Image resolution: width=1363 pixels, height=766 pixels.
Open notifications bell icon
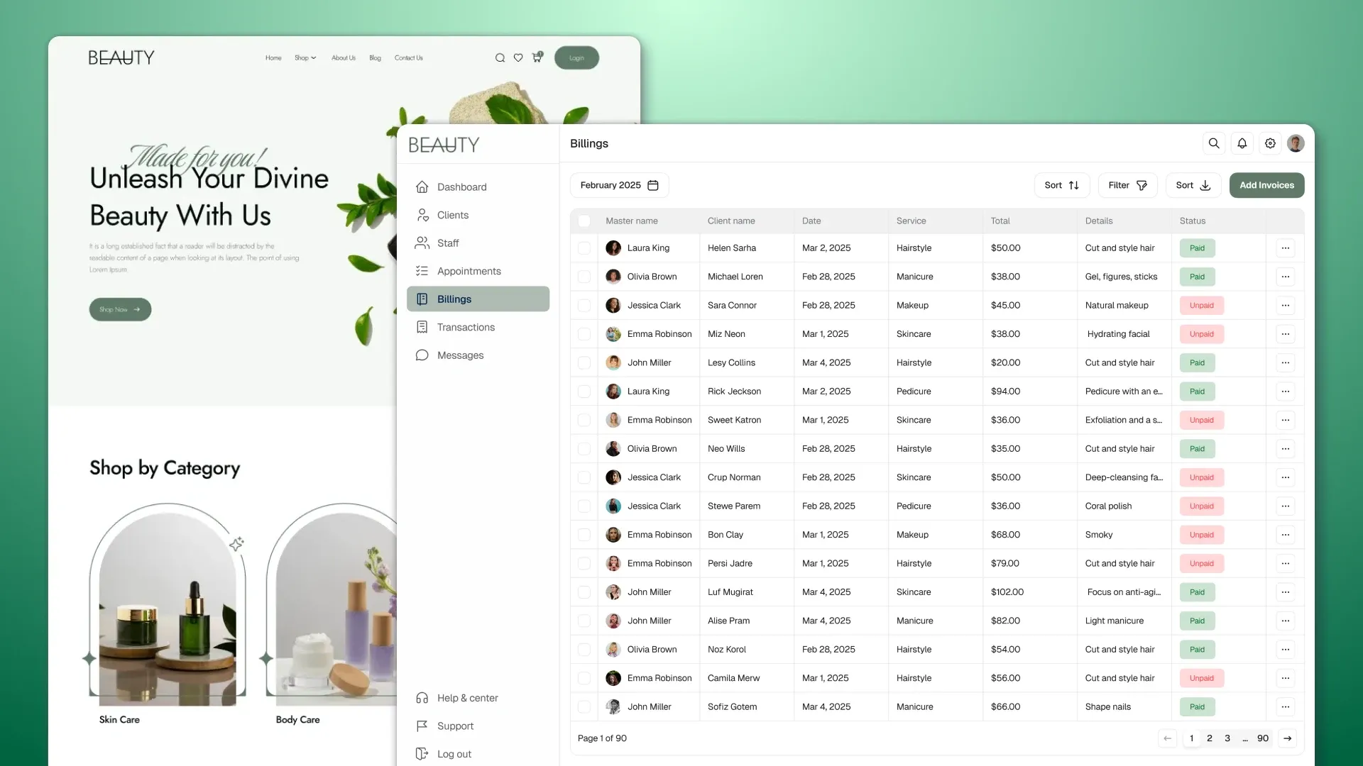(x=1242, y=143)
